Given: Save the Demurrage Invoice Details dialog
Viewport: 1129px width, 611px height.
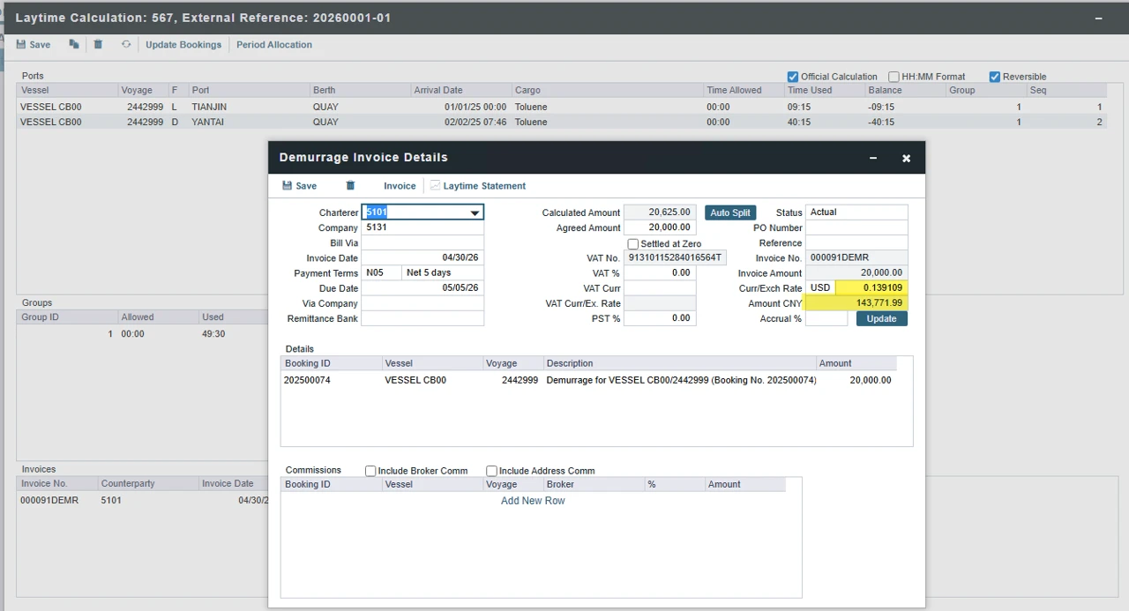Looking at the screenshot, I should click(299, 186).
